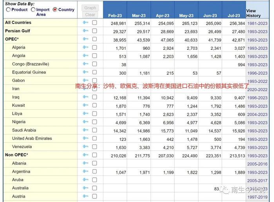Click the key icon in Algeria row
Image resolution: width=274 pixels, height=202 pixels.
click(x=85, y=47)
